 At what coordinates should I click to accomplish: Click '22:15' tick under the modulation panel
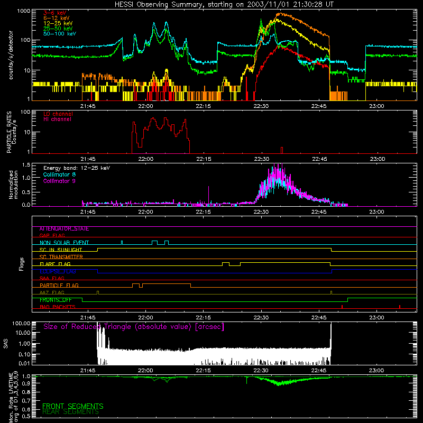click(203, 212)
